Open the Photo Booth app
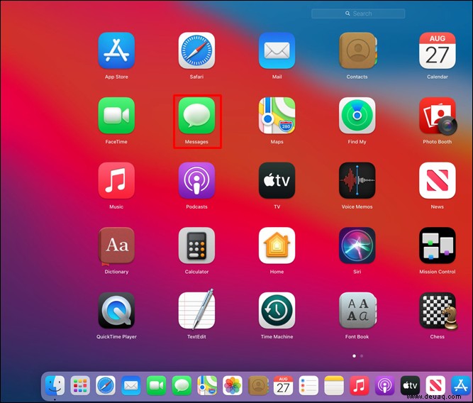The image size is (473, 403). coord(438,116)
